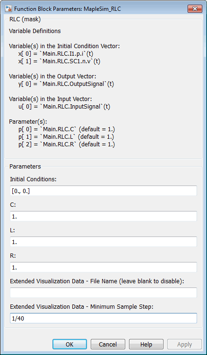The height and width of the screenshot is (355, 207).
Task: Select the L parameter text box
Action: pos(103,242)
